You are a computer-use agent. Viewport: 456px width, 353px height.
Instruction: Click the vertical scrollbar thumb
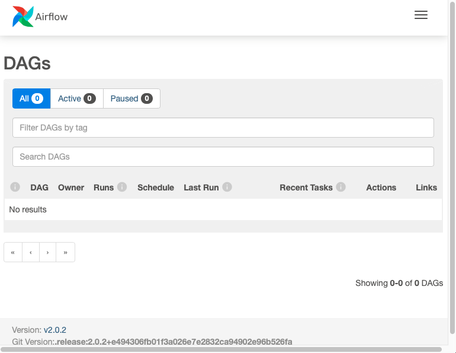point(452,167)
